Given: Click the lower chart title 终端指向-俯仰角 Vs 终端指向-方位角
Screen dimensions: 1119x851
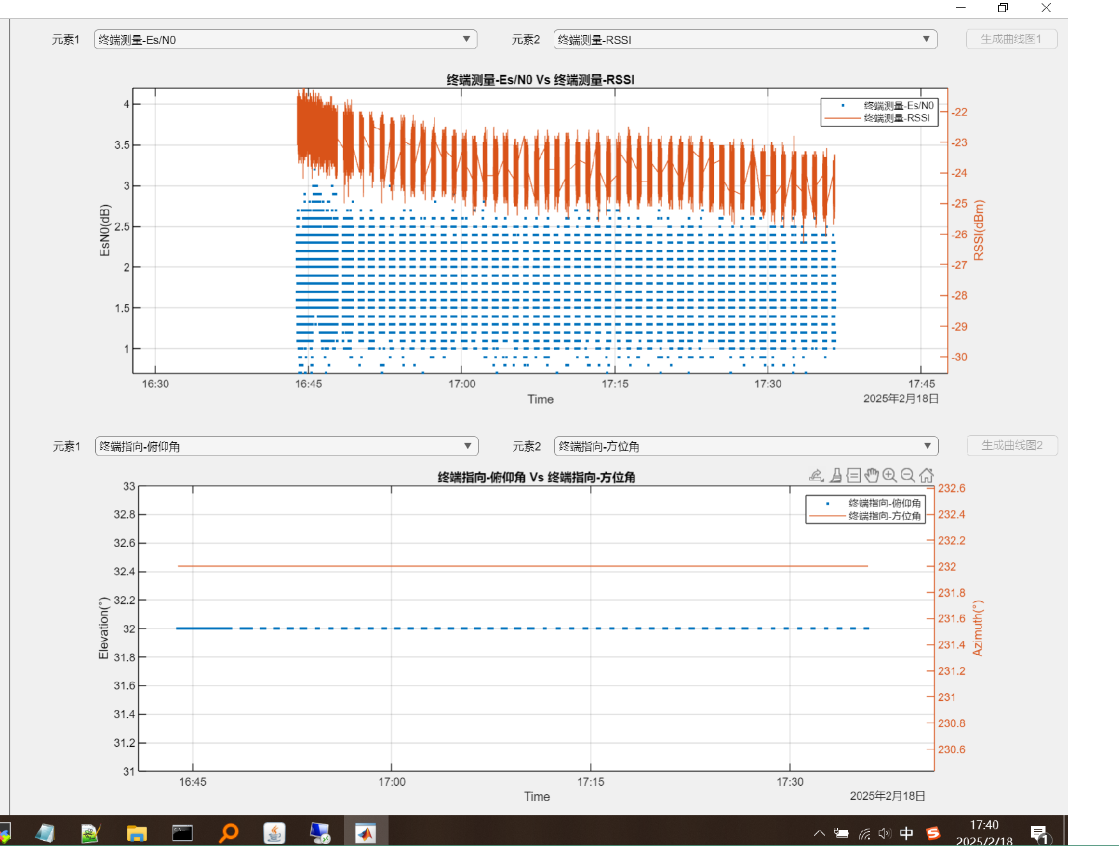Looking at the screenshot, I should pos(537,477).
